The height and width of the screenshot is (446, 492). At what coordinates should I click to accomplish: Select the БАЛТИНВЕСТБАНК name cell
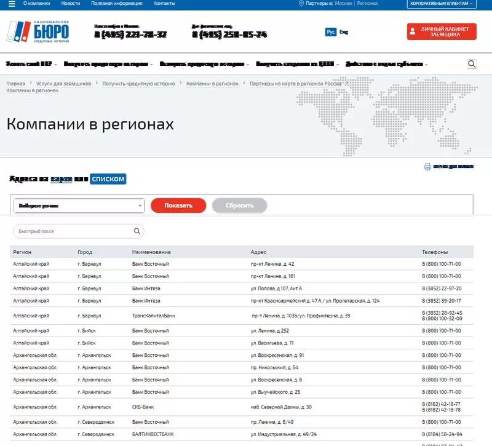153,434
